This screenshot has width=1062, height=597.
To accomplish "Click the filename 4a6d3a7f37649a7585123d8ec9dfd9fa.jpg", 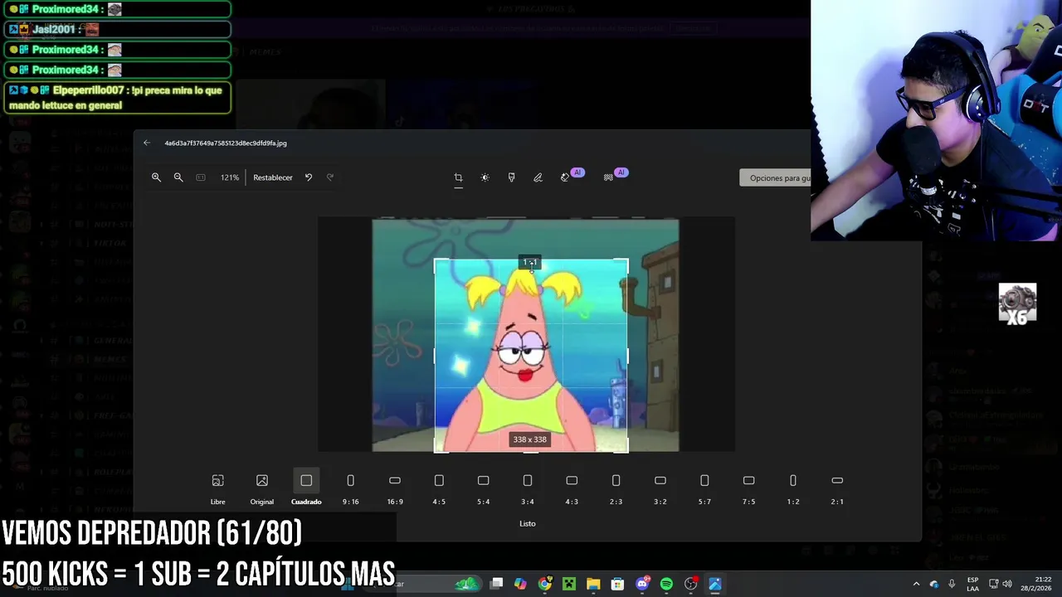I will (226, 143).
